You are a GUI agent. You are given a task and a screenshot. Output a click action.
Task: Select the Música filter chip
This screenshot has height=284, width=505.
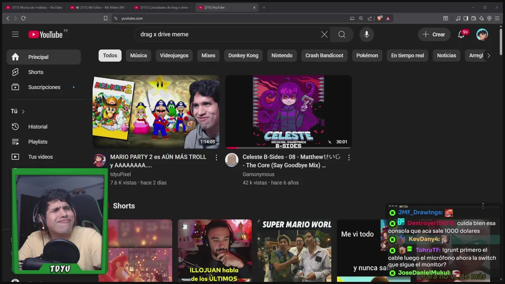coord(138,56)
